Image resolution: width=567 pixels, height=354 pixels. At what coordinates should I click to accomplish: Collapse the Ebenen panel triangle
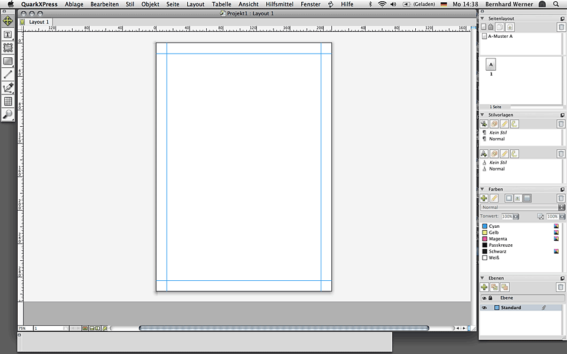tap(483, 278)
